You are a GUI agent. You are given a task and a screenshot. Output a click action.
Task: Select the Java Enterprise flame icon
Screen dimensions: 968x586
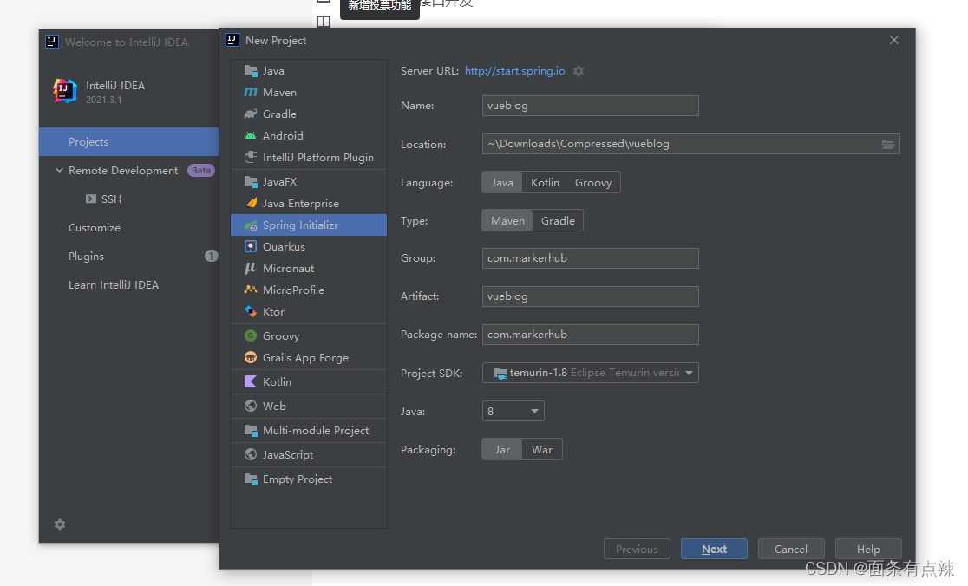pos(251,204)
